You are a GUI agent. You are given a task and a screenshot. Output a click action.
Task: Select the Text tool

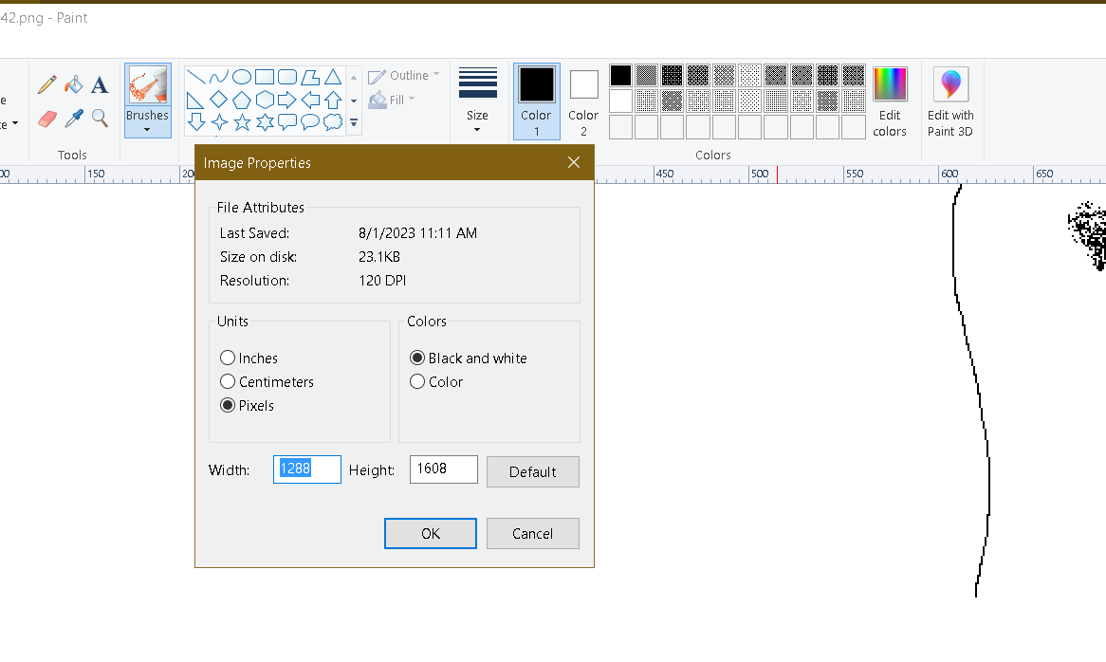click(101, 84)
